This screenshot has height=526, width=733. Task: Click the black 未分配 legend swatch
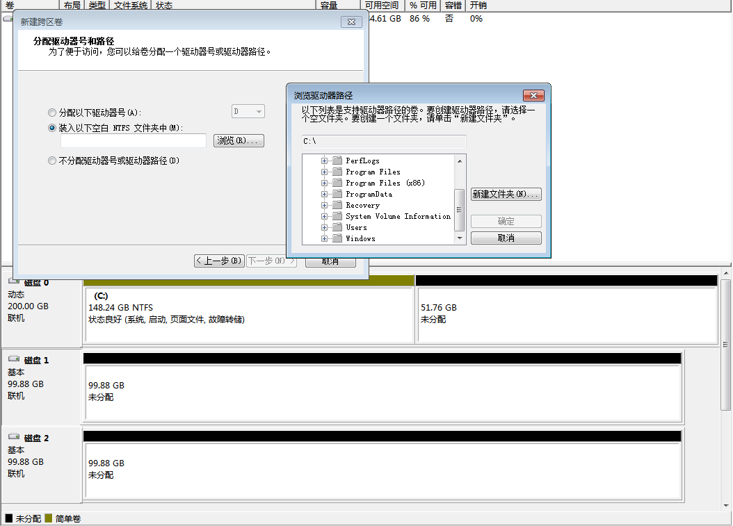pos(9,518)
